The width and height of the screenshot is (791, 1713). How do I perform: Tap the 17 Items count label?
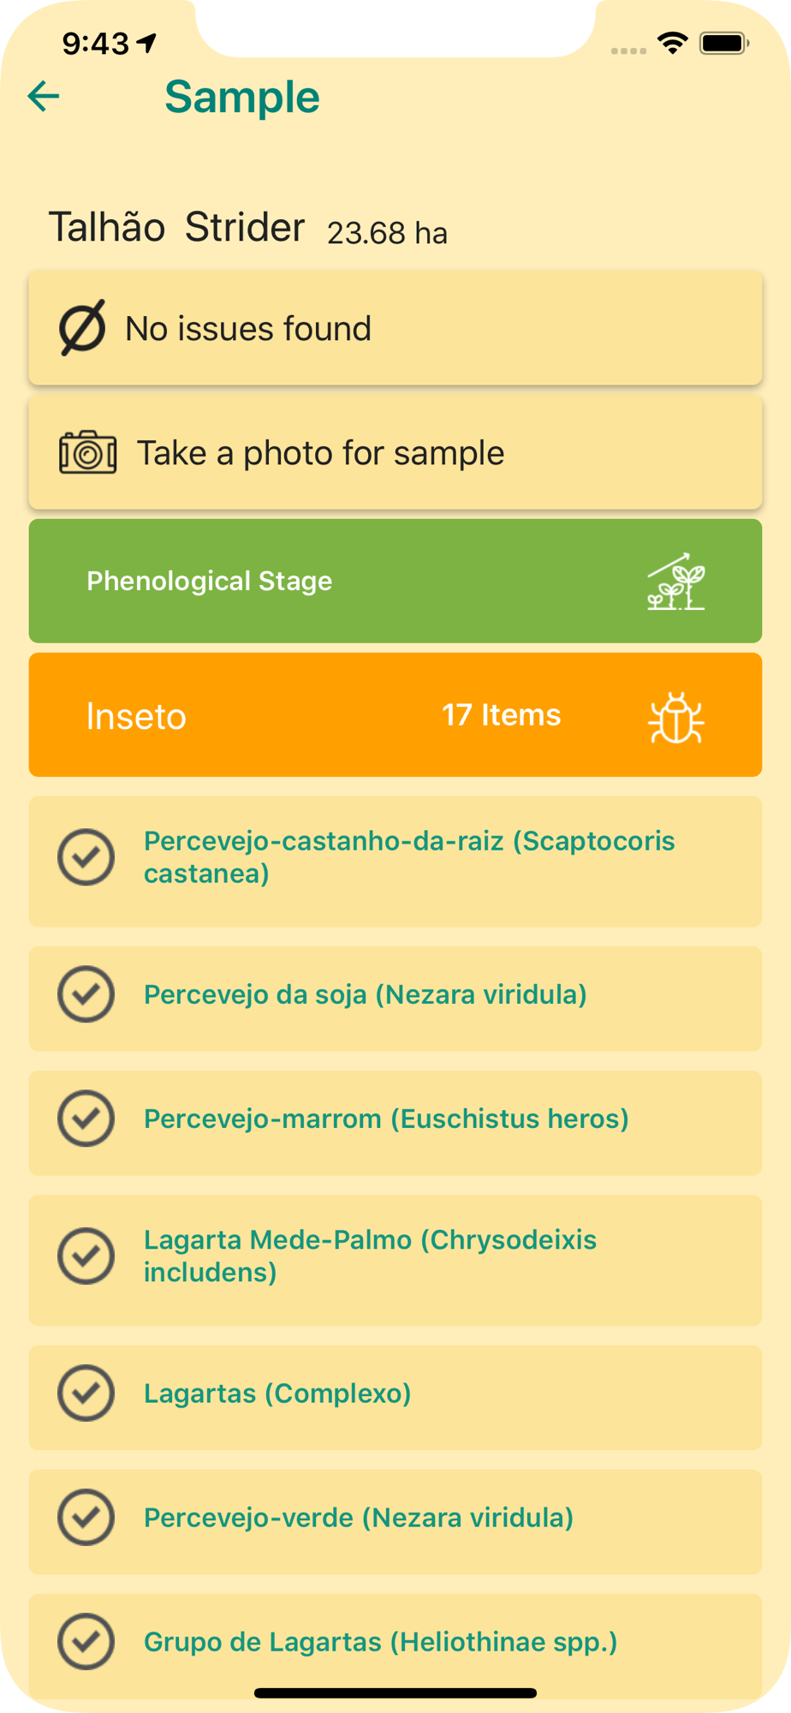[x=501, y=715]
